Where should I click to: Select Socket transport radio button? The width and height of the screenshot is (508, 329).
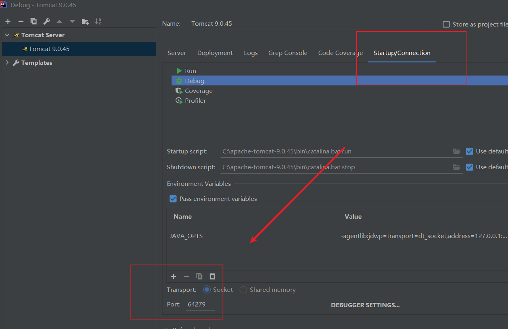207,290
